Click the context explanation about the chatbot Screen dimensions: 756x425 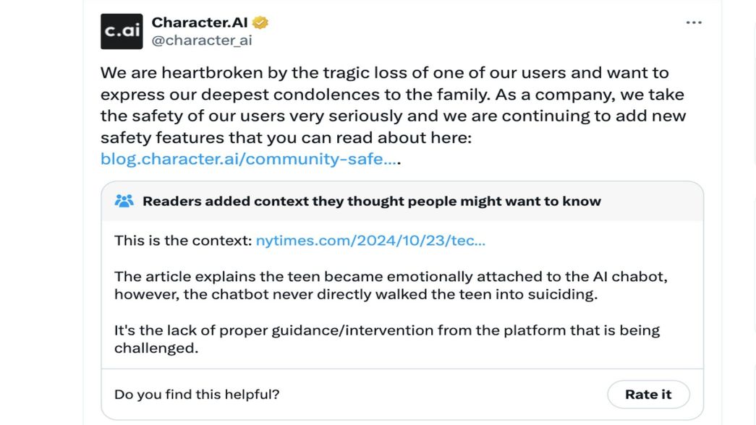coord(392,285)
